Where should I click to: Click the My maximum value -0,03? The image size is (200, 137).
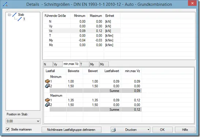coord(99,40)
